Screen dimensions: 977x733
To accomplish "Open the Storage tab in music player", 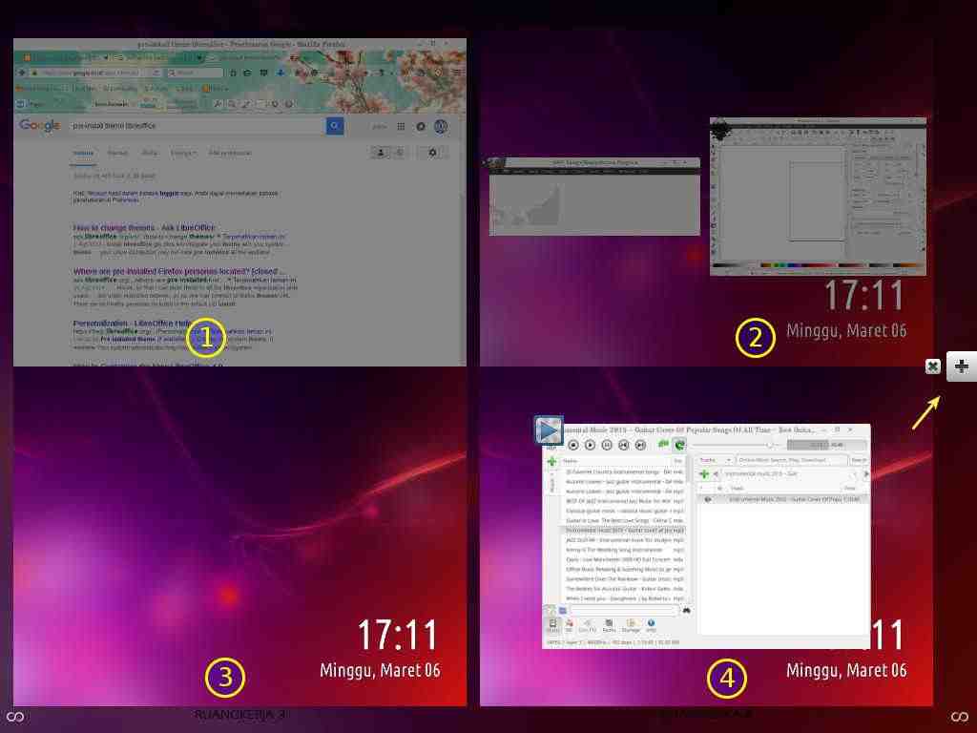I will (x=631, y=626).
